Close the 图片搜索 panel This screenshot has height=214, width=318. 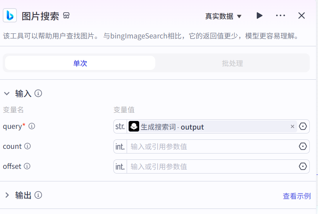(x=302, y=16)
